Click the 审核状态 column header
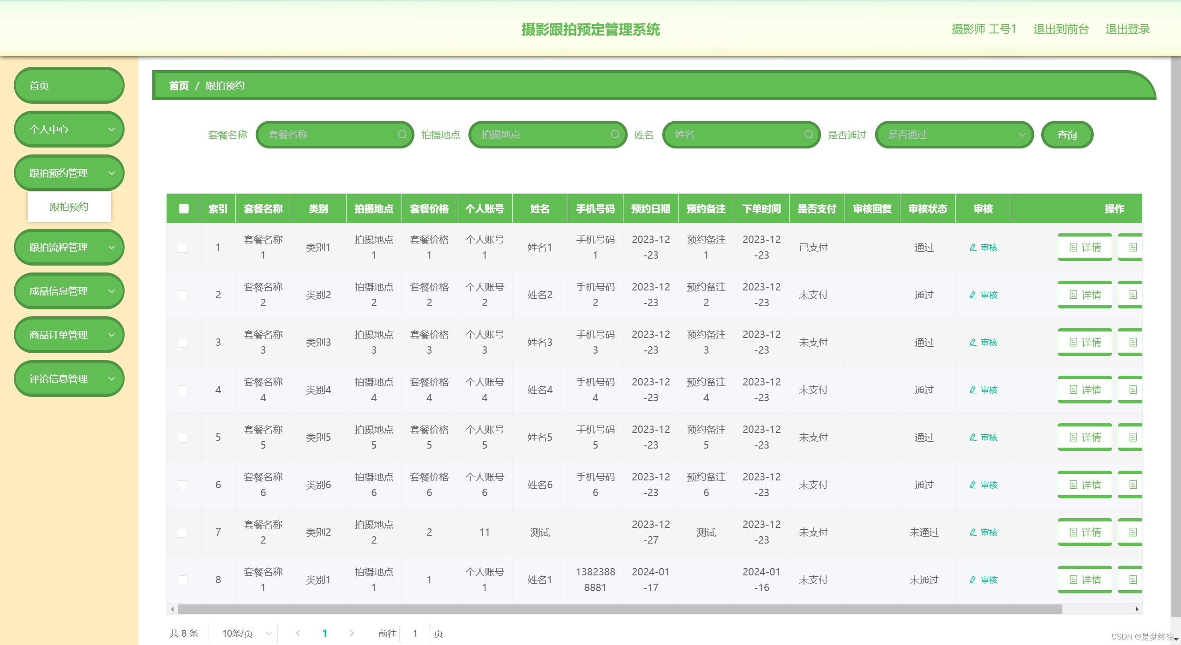Viewport: 1181px width, 645px height. click(x=928, y=209)
